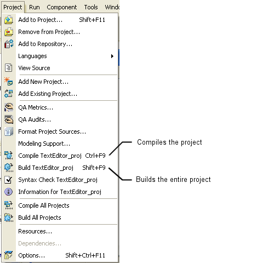The width and height of the screenshot is (274, 263).
Task: Open the Run menu
Action: (35, 7)
